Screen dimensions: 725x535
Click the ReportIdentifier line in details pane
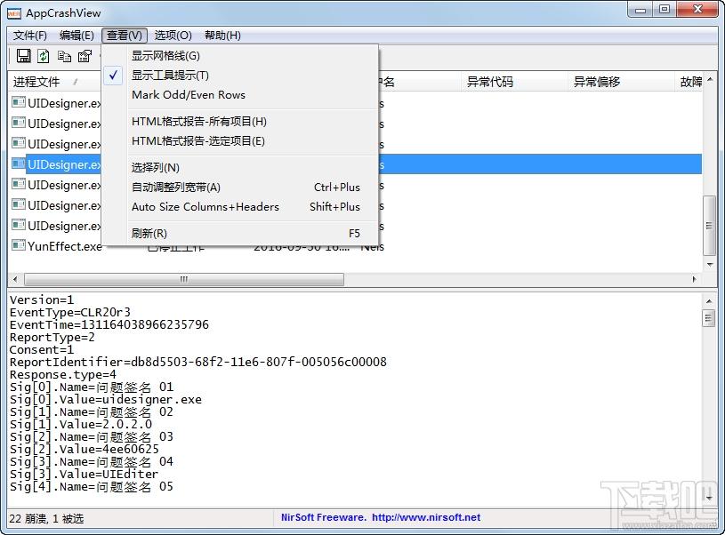point(197,362)
